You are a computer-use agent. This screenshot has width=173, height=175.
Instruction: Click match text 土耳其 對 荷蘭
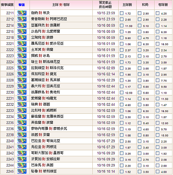point(42,50)
